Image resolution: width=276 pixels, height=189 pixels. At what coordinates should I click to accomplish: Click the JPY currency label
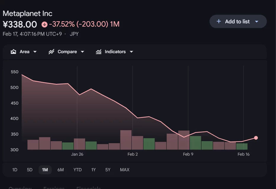click(74, 34)
